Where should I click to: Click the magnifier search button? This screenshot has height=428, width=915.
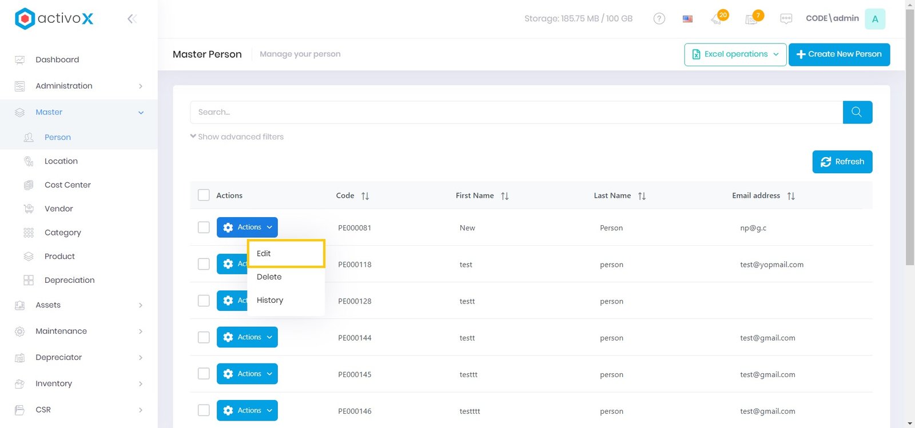pos(857,112)
